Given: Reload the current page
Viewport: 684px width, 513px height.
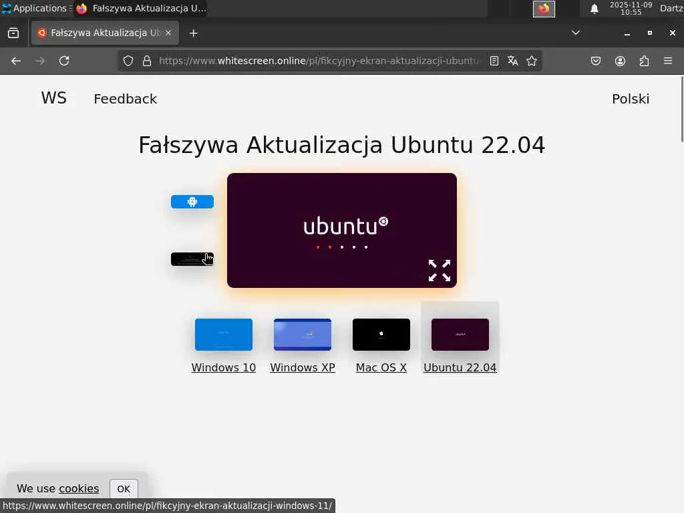Looking at the screenshot, I should click(64, 61).
